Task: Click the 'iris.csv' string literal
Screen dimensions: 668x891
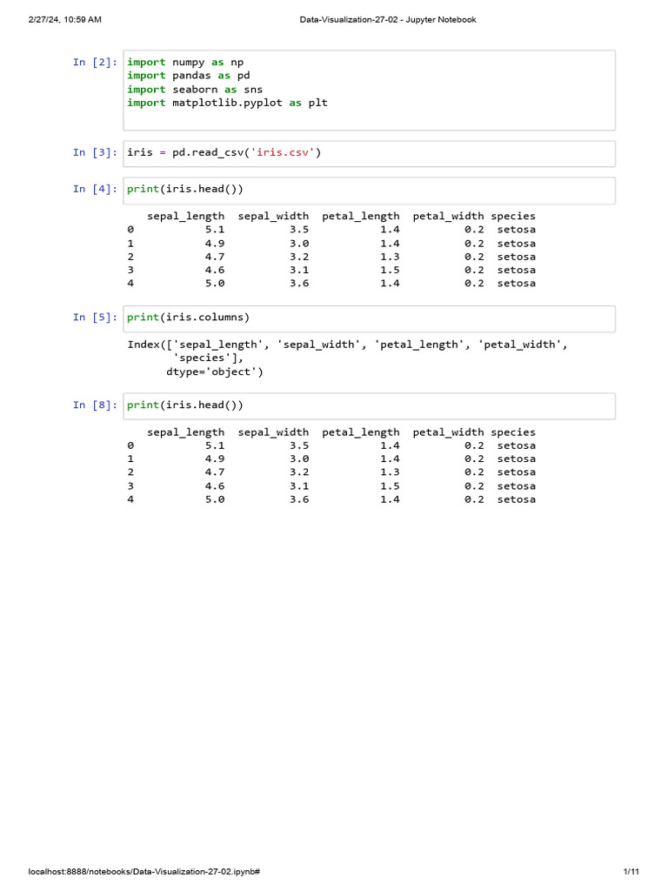Action: (x=283, y=152)
